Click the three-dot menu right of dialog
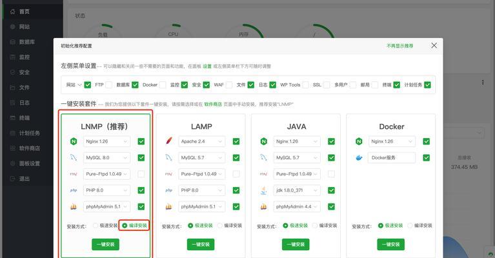 pyautogui.click(x=483, y=83)
